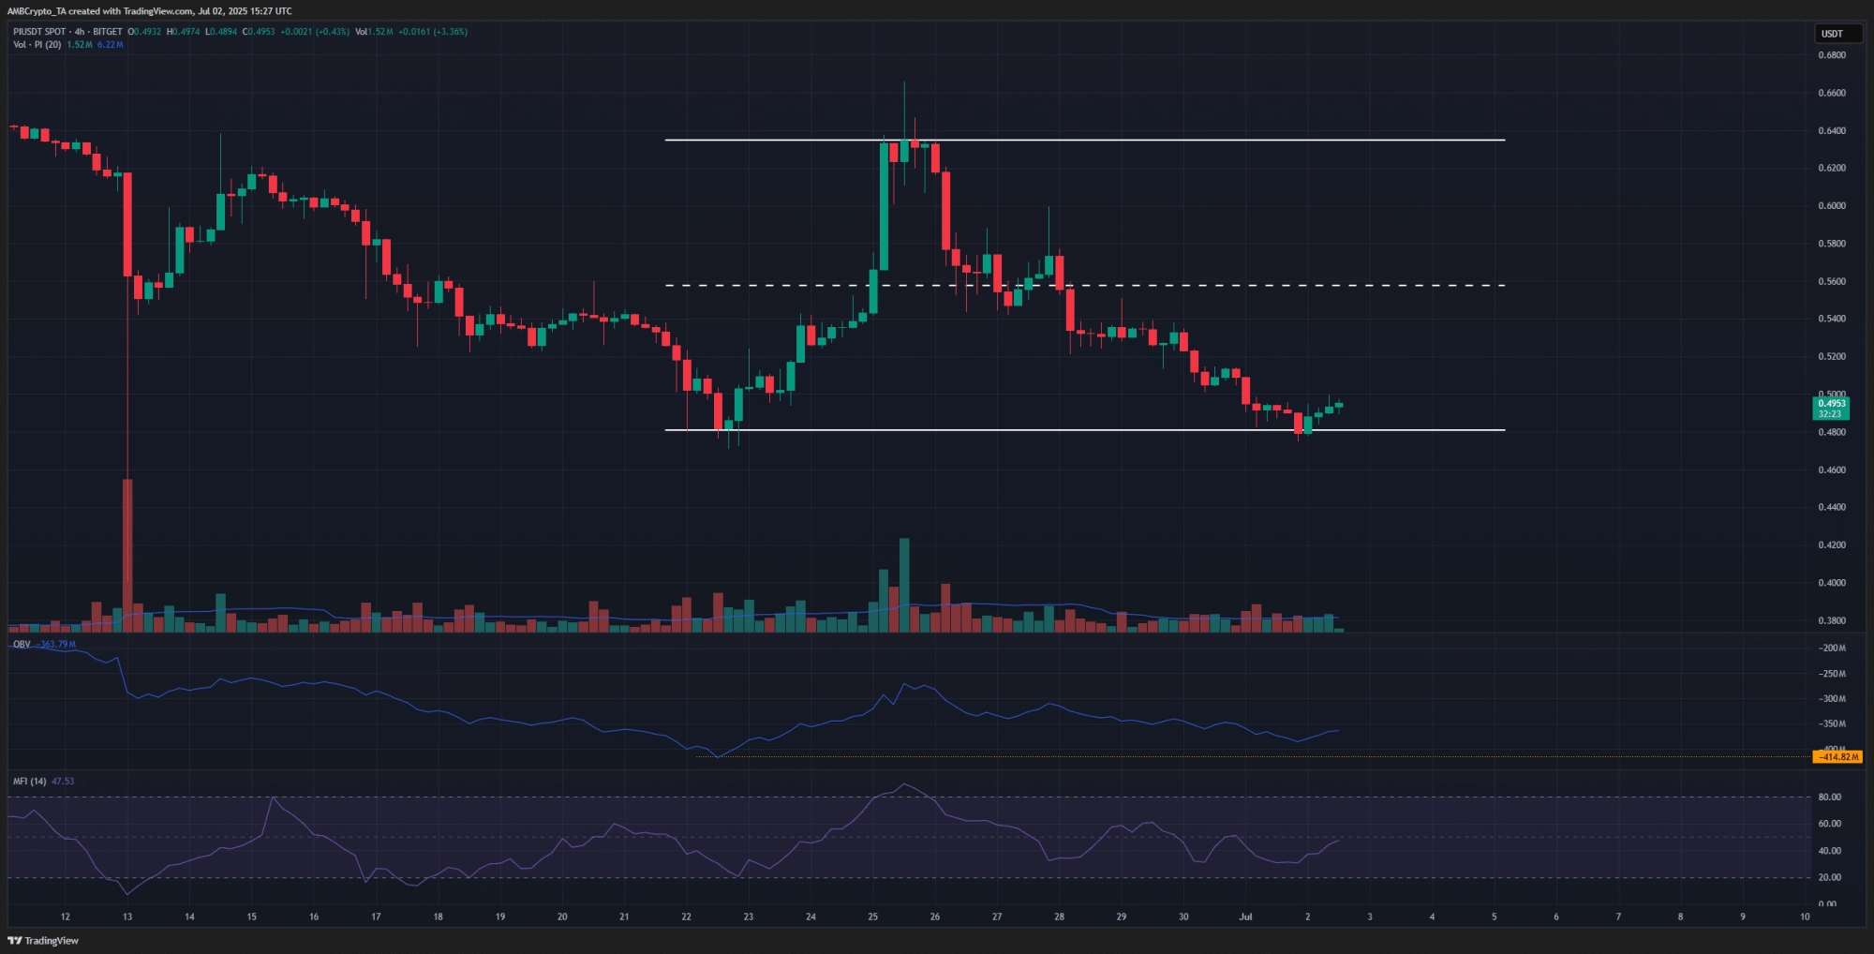Viewport: 1874px width, 954px height.
Task: Click the TradingView logo at bottom left
Action: click(x=43, y=940)
